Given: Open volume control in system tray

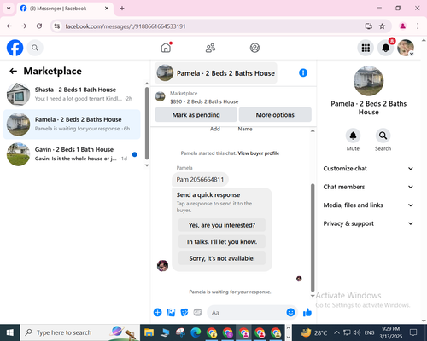Looking at the screenshot, I should tap(356, 332).
